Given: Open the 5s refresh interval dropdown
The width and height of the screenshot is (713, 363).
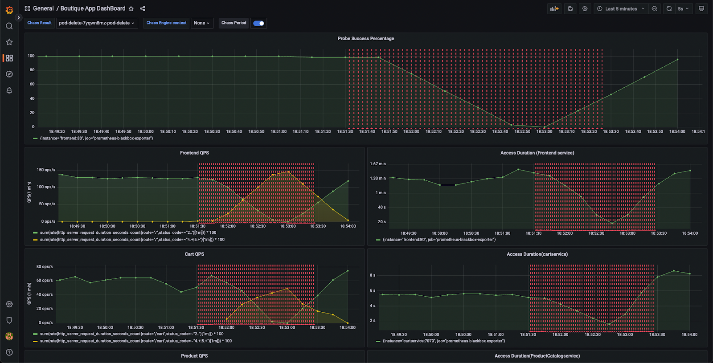Looking at the screenshot, I should click(683, 8).
